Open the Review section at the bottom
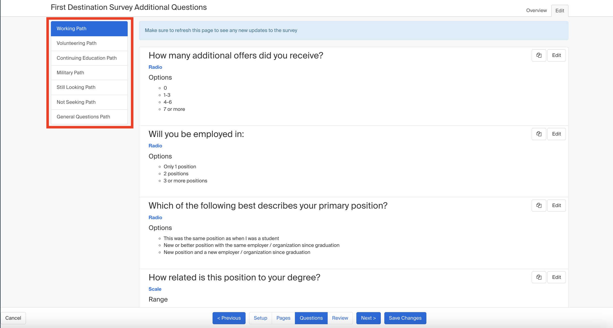 [340, 318]
